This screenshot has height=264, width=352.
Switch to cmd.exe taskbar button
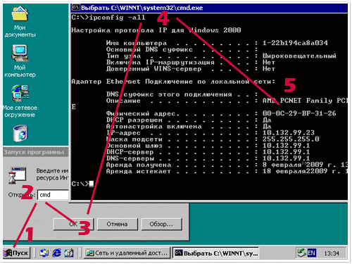pos(215,253)
